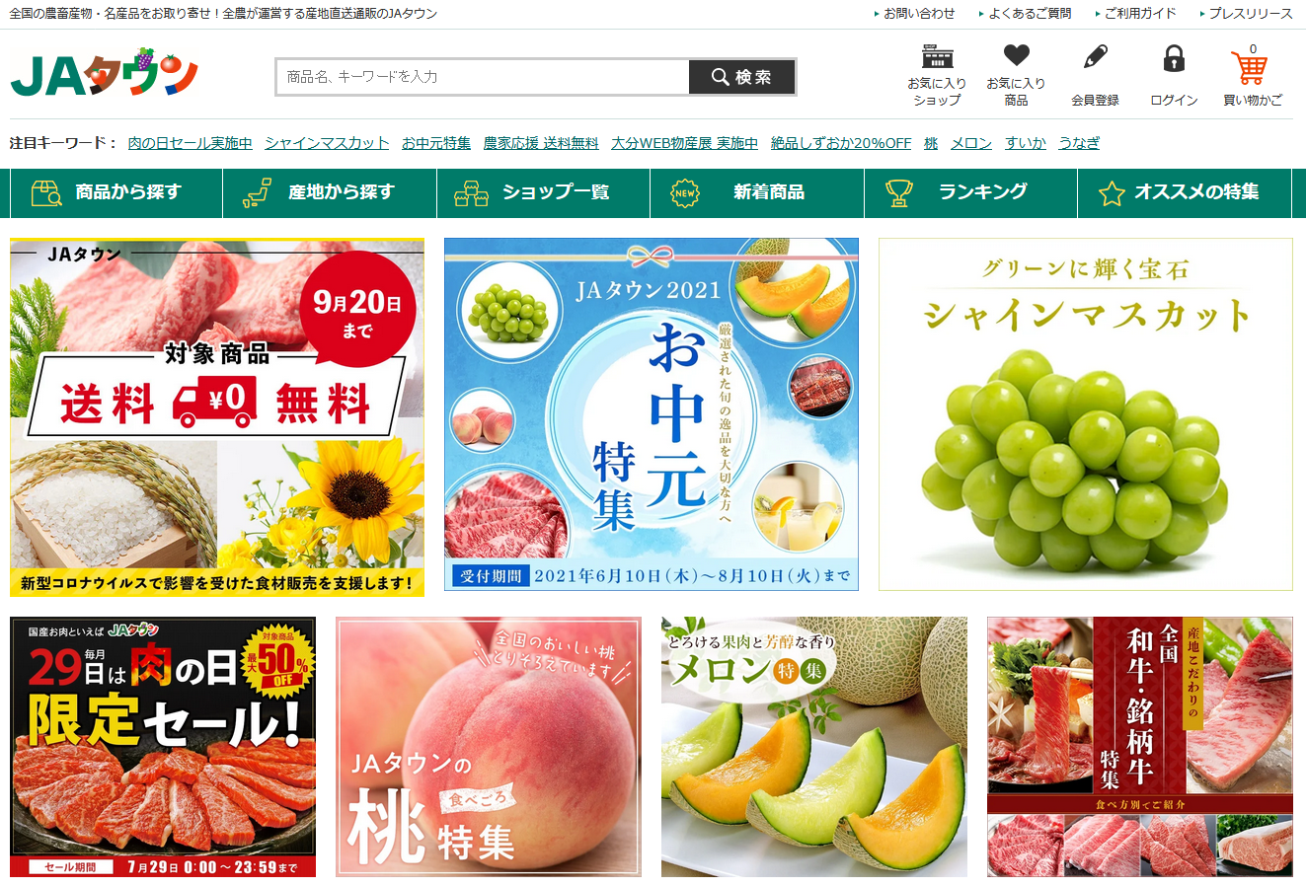
Task: Follow the 肉の日セール実施中 keyword link
Action: 191,143
